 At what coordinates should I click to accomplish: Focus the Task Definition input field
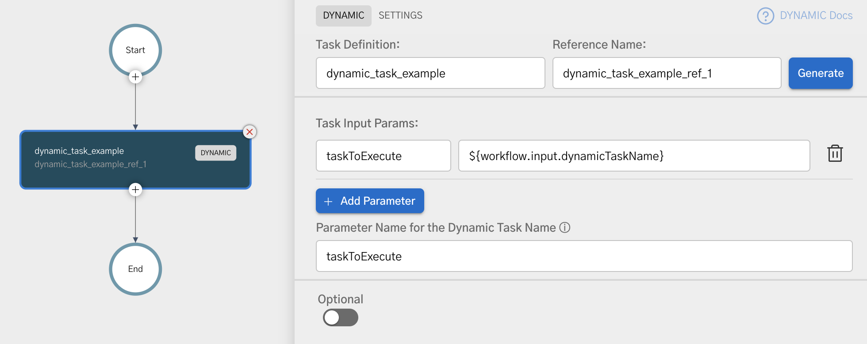point(430,73)
